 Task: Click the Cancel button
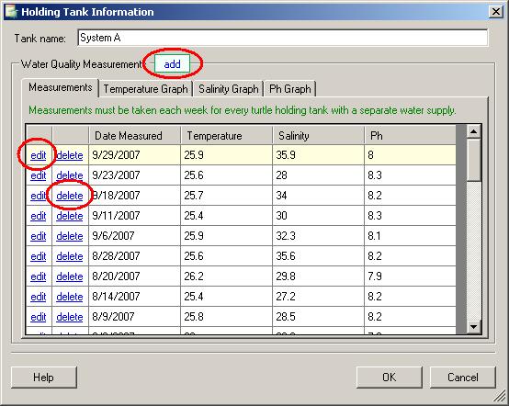(x=463, y=378)
